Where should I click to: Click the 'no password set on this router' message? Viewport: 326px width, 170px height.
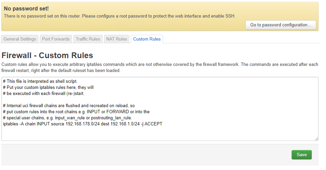point(119,16)
